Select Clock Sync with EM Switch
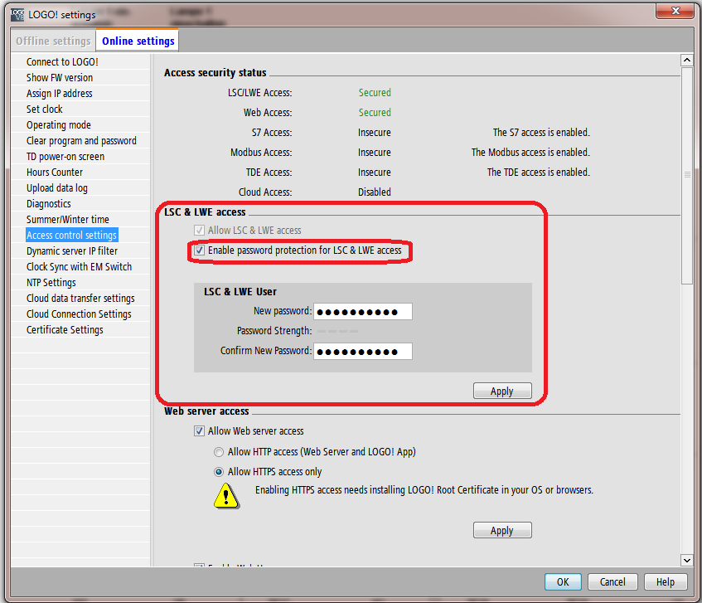 click(80, 266)
